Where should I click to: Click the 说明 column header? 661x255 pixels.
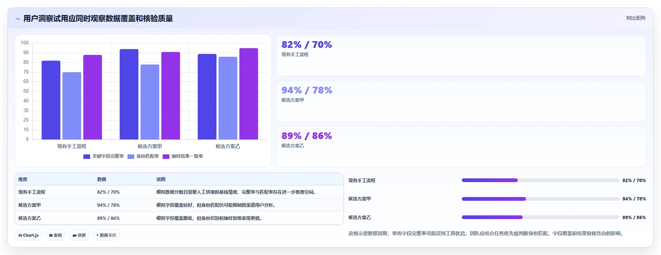tap(161, 179)
